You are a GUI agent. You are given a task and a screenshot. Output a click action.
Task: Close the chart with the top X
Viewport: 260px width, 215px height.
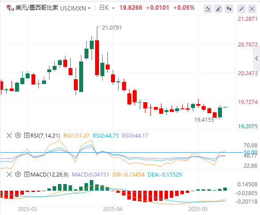[x=252, y=9]
